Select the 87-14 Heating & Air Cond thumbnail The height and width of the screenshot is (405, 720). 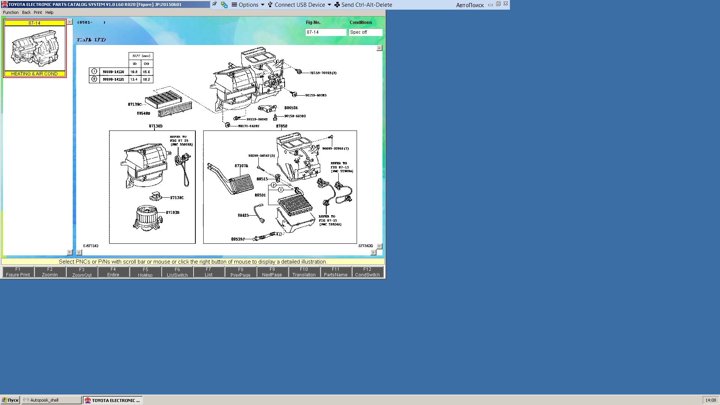(x=35, y=48)
